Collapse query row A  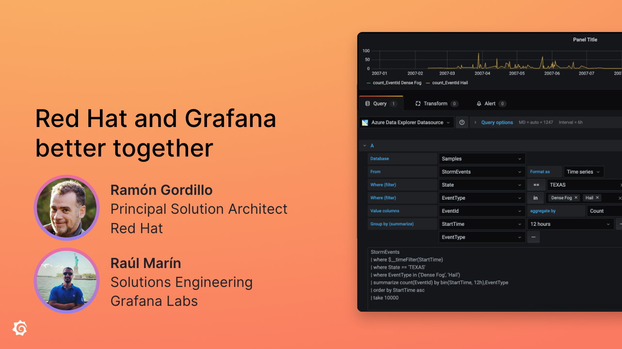point(365,145)
